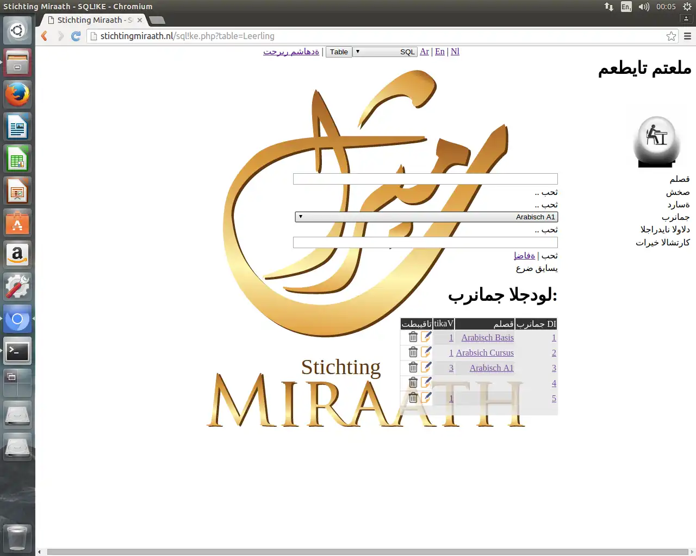Click the student-at-desk icon in sidebar
Viewport: 696px width, 556px height.
(657, 141)
